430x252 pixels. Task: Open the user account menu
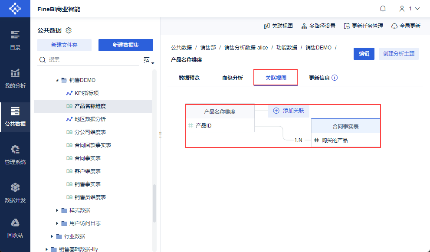(x=410, y=9)
